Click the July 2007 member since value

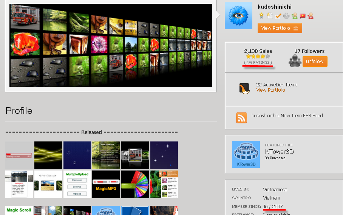273,206
